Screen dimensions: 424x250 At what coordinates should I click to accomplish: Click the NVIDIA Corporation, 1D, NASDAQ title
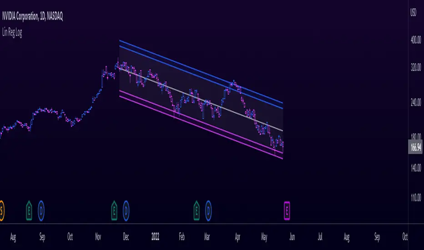pos(32,16)
